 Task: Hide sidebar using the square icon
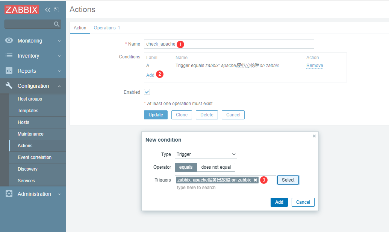tap(57, 10)
